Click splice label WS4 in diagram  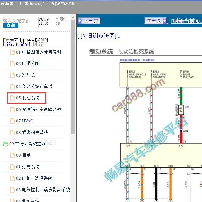(185, 131)
